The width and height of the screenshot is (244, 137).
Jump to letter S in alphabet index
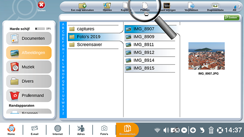tap(63, 89)
